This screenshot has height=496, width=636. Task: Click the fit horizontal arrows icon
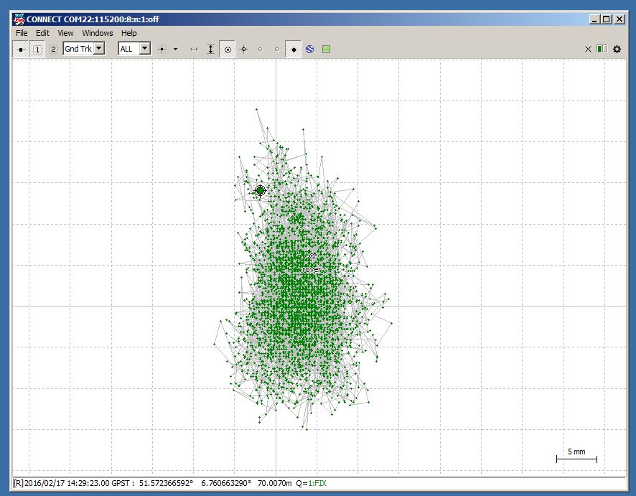(194, 49)
